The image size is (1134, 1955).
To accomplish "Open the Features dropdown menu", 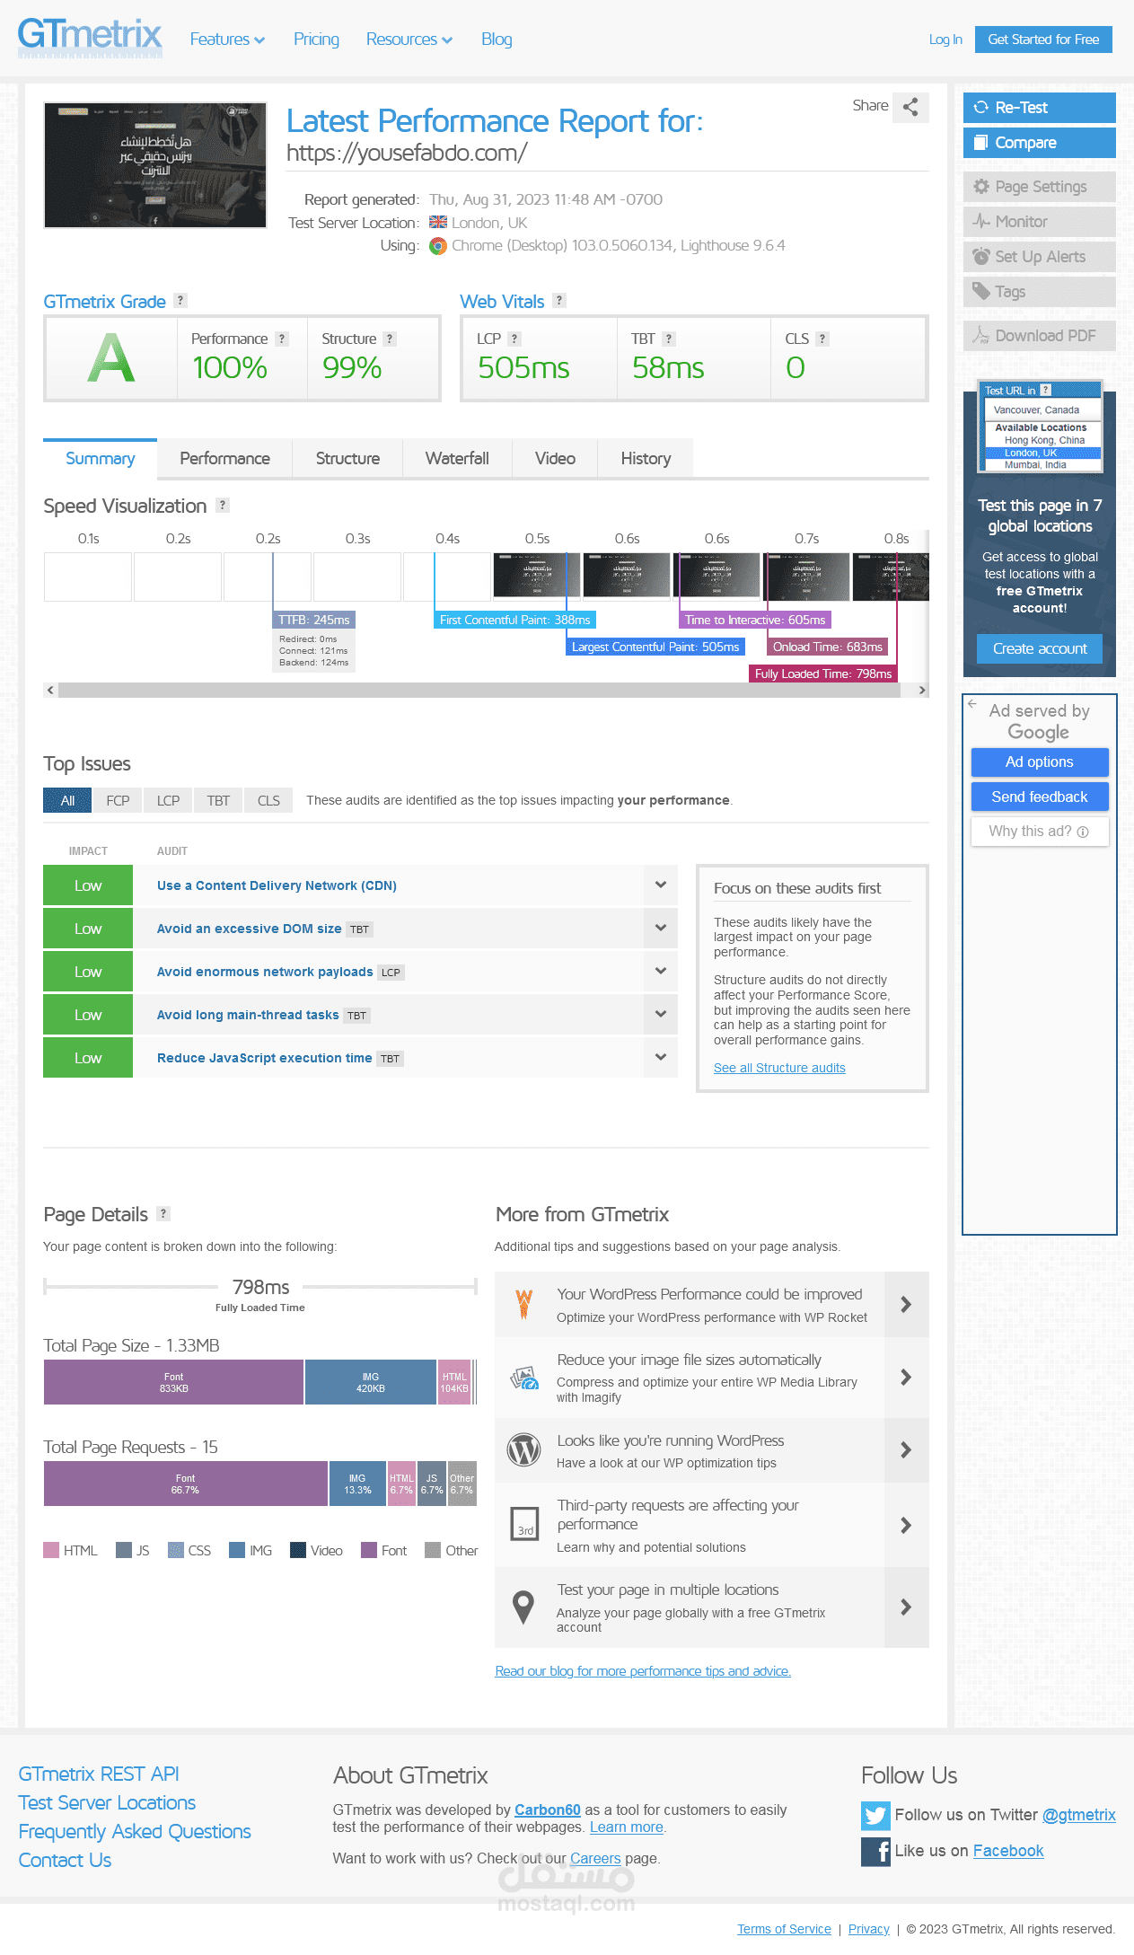I will (227, 40).
